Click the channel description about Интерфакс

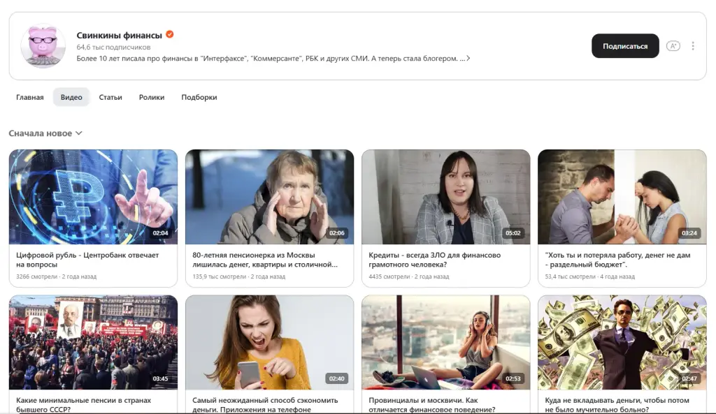point(271,59)
